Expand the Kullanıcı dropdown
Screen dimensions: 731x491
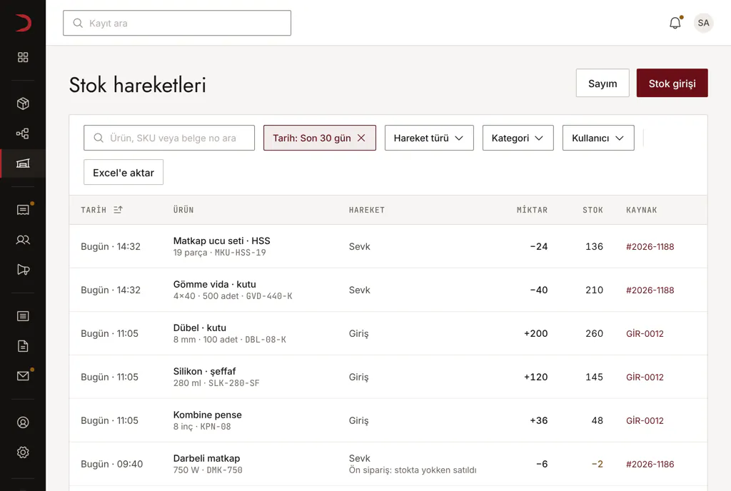pyautogui.click(x=598, y=138)
